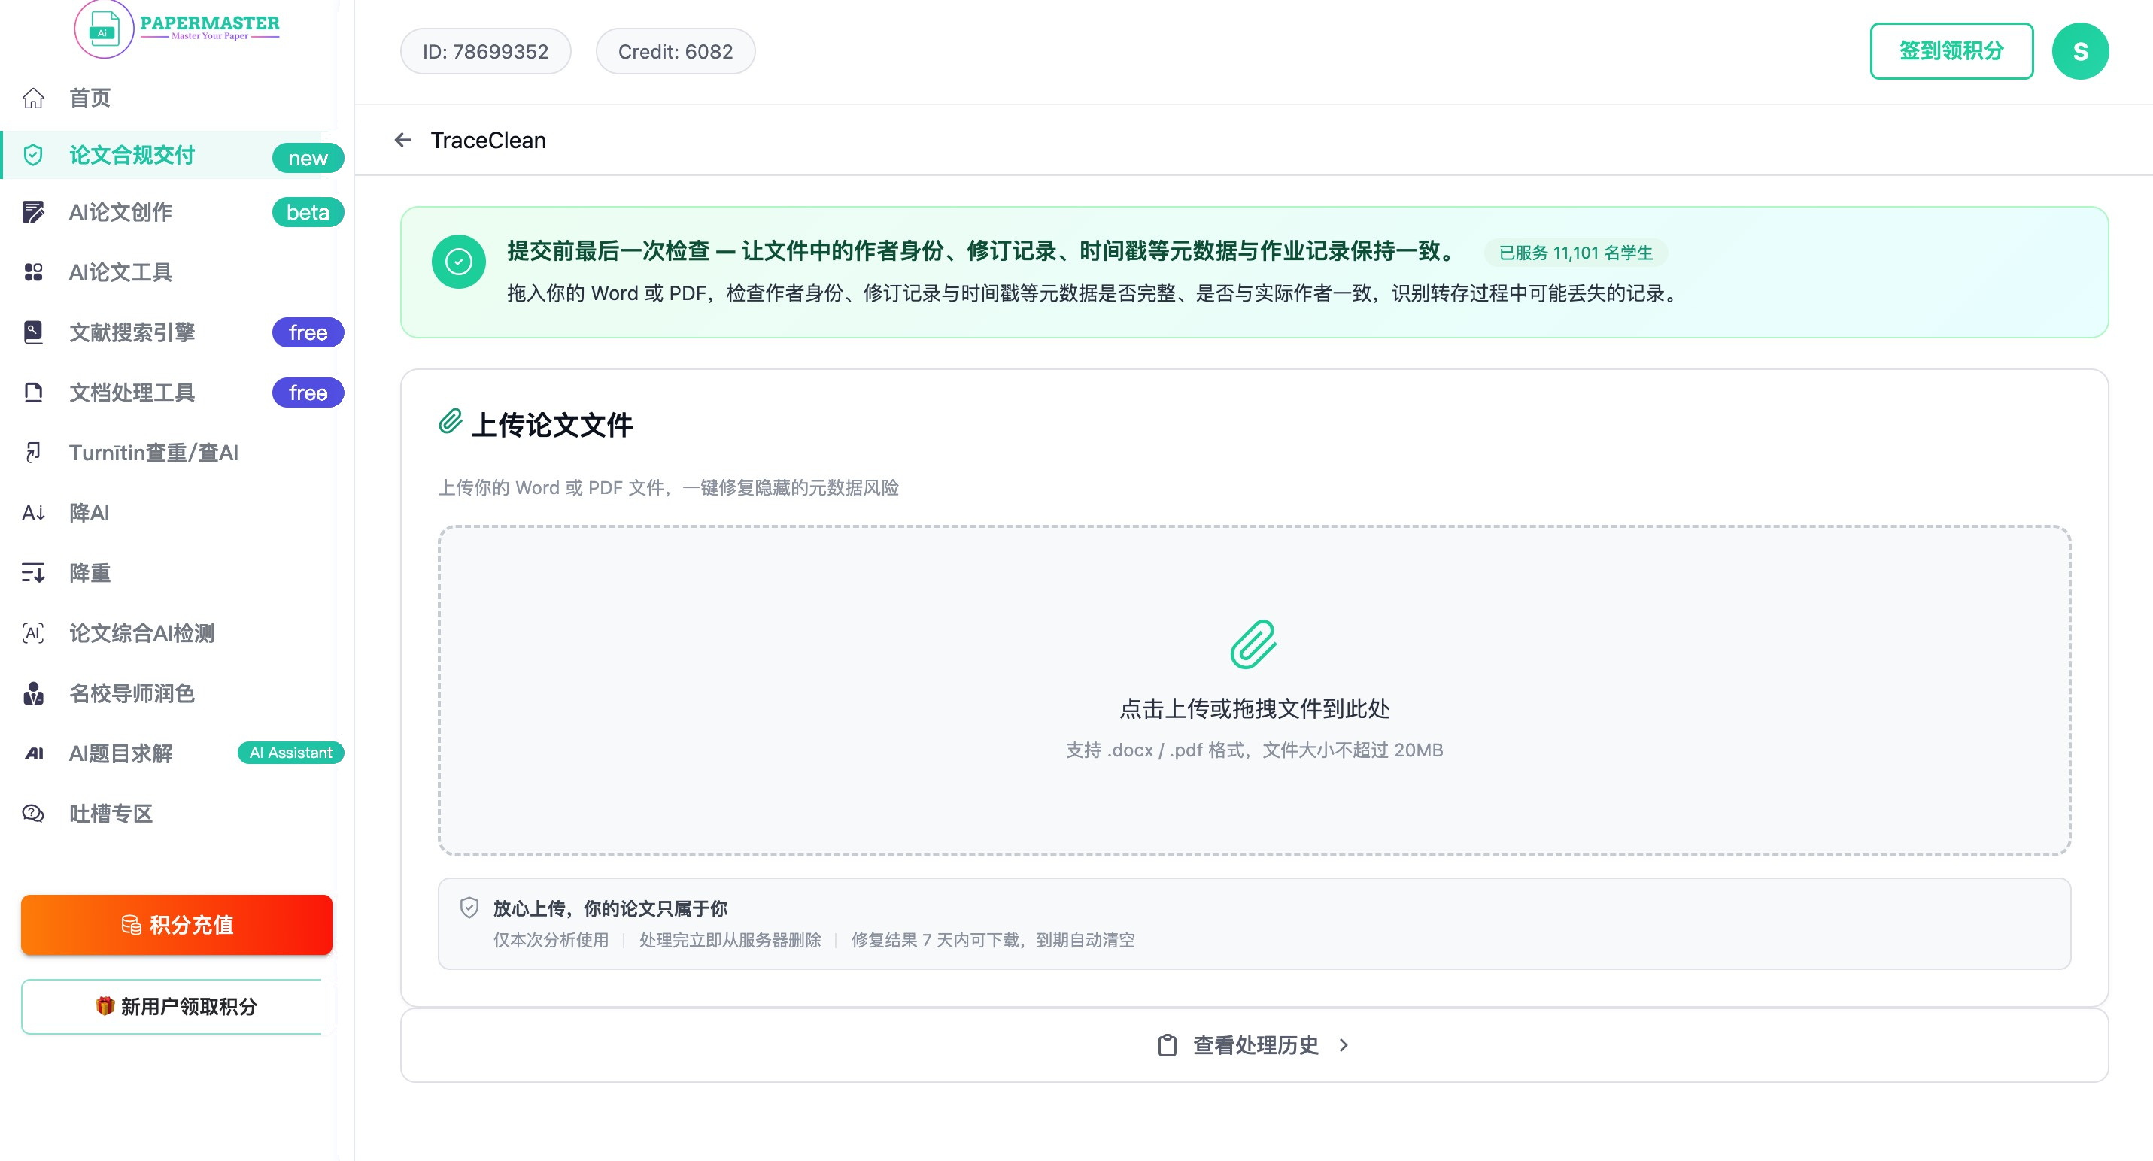Click the AI icon beside AI题目求解
The width and height of the screenshot is (2153, 1161).
33,753
